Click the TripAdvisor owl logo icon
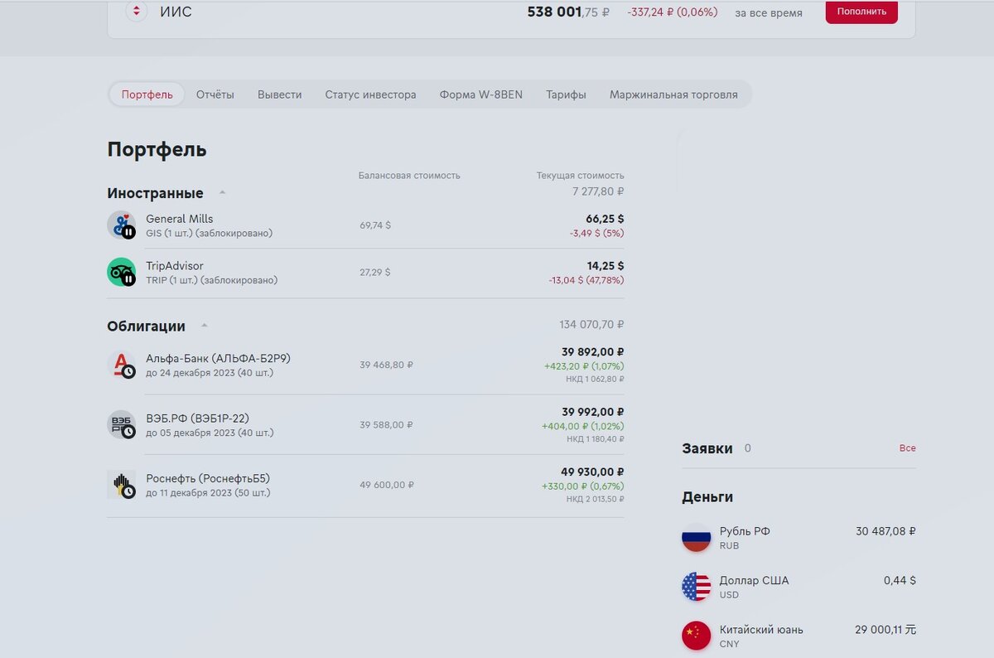The image size is (994, 658). pos(122,272)
